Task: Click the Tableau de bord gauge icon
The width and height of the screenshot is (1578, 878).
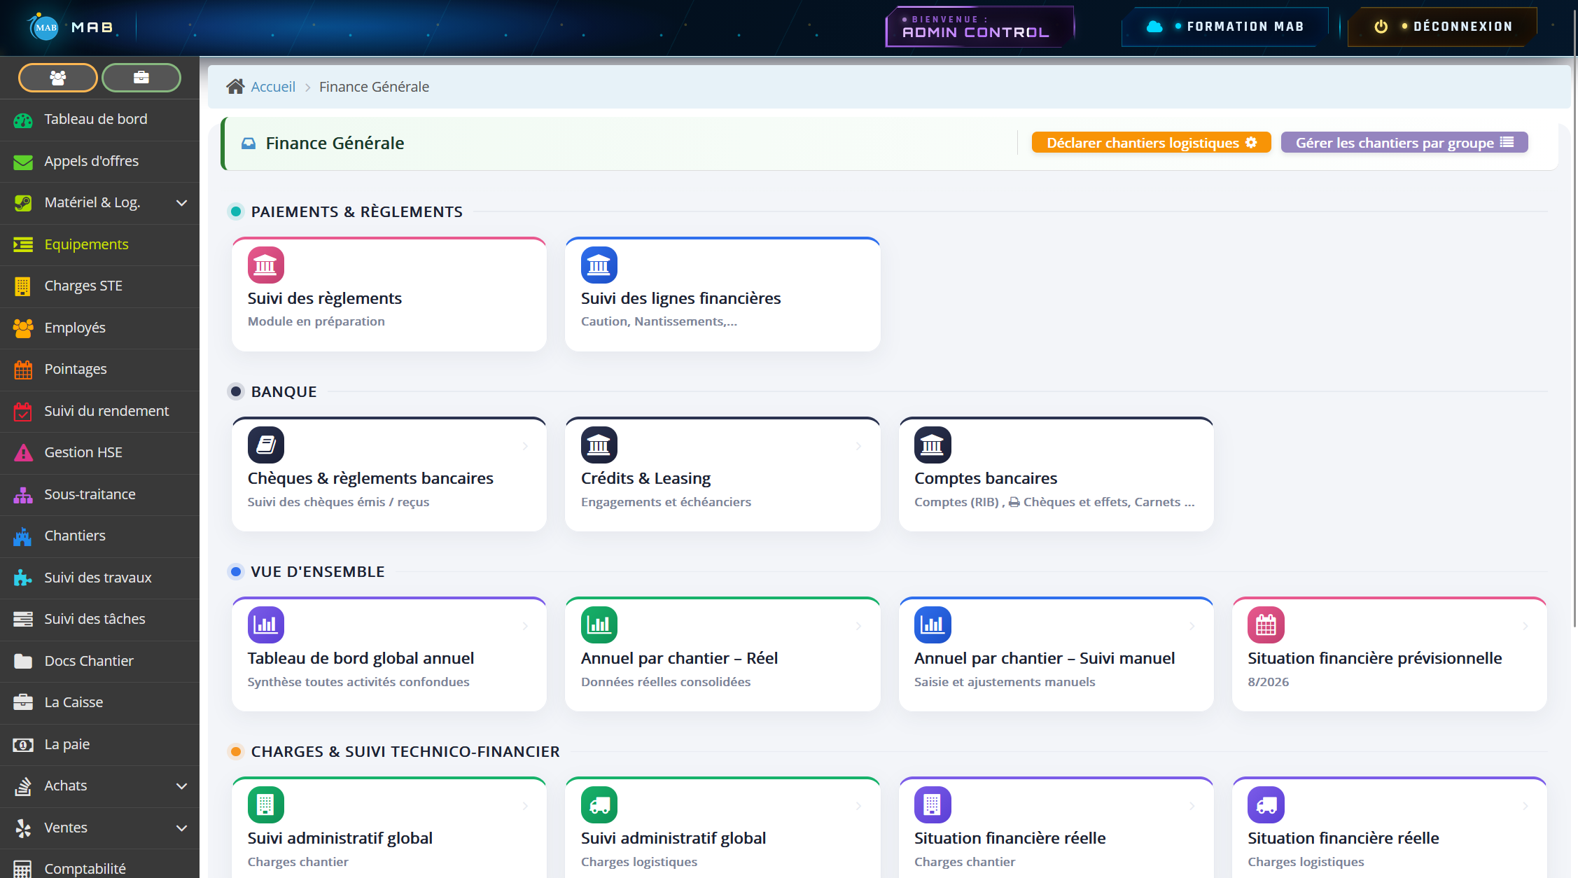Action: (x=23, y=120)
